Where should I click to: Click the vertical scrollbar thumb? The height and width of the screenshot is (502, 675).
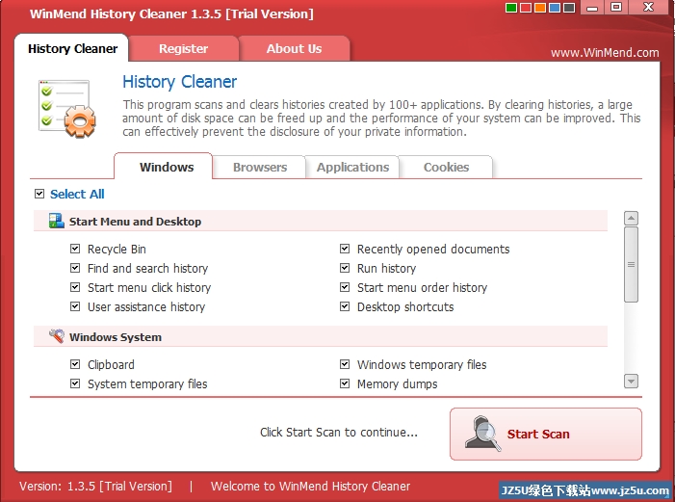(x=631, y=264)
